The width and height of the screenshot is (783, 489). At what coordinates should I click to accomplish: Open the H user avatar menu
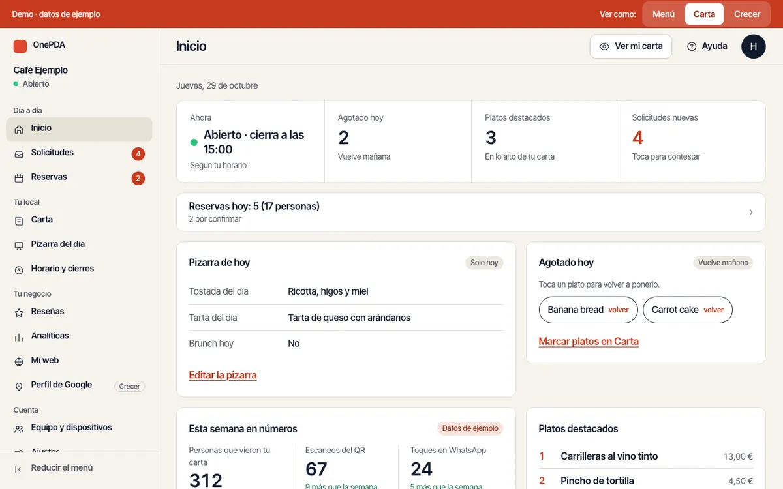[754, 46]
